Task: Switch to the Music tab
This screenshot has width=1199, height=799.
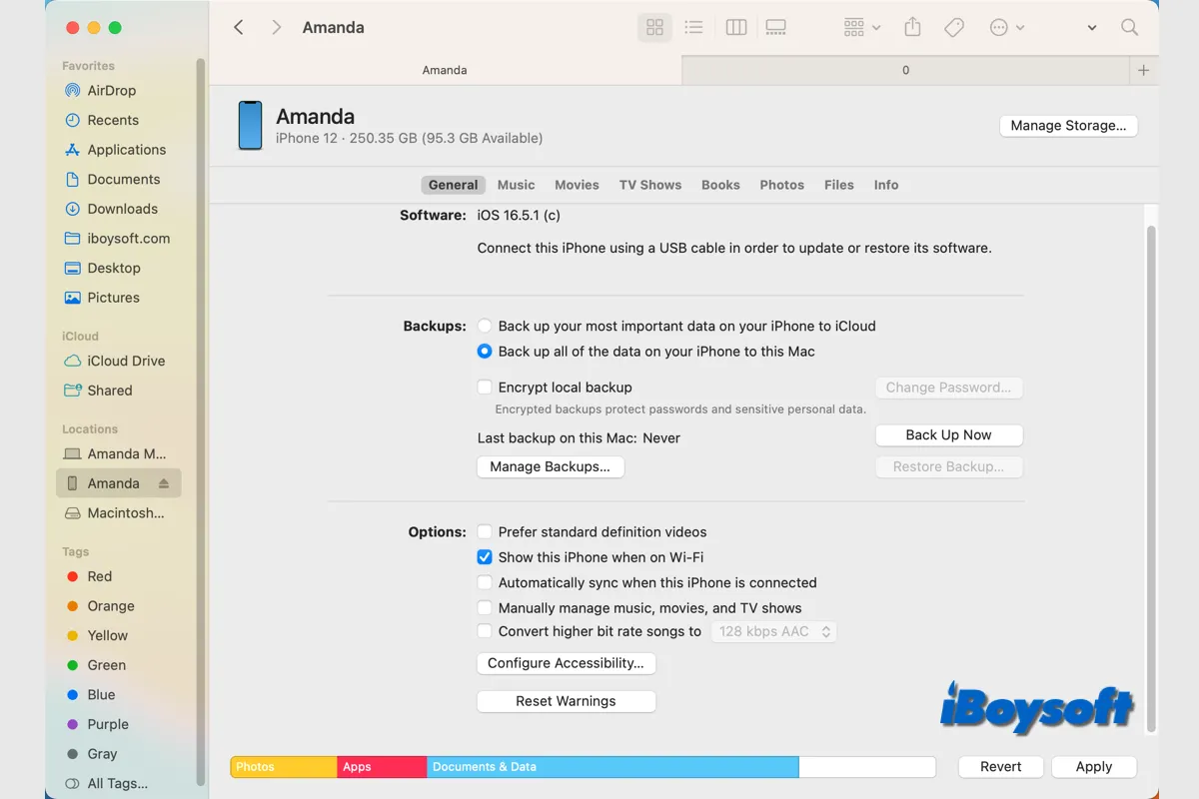Action: 516,185
